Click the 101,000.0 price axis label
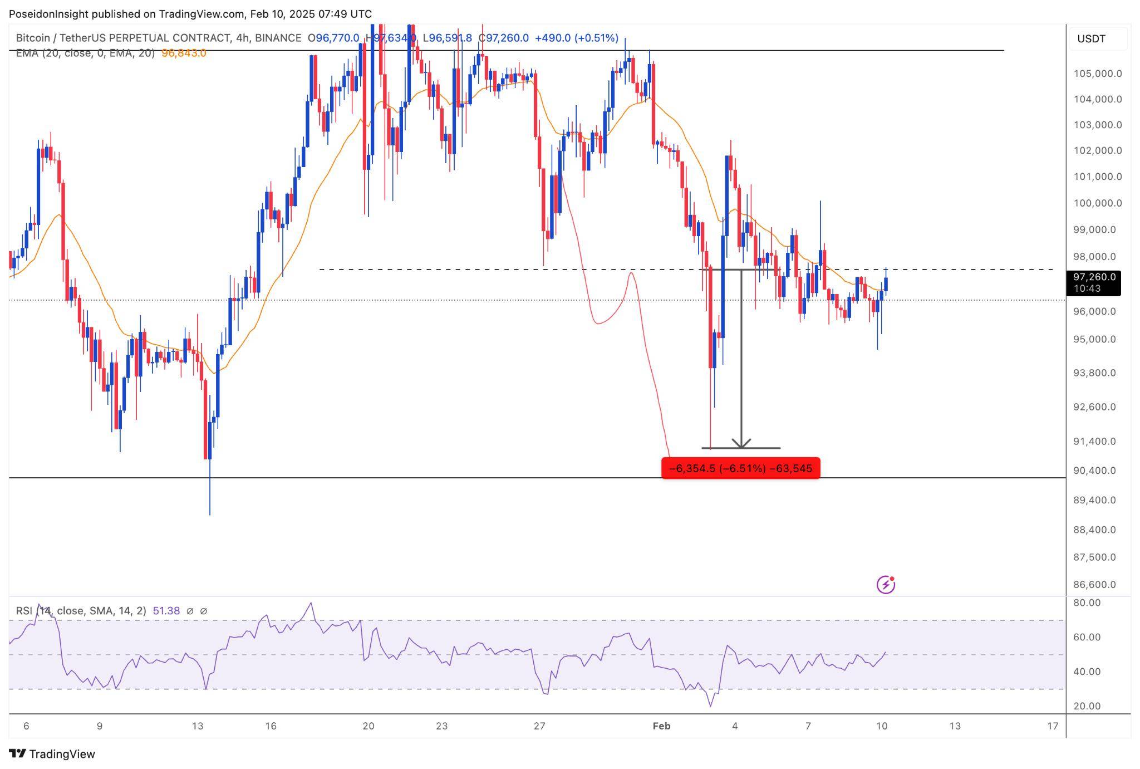Image resolution: width=1140 pixels, height=769 pixels. 1098,177
